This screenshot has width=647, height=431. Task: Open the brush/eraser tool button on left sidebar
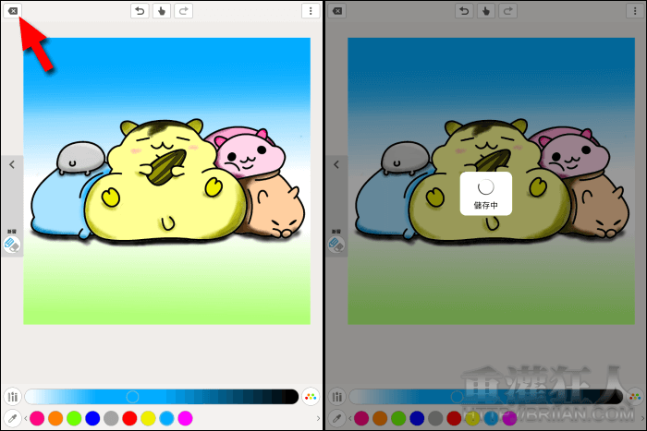(11, 245)
